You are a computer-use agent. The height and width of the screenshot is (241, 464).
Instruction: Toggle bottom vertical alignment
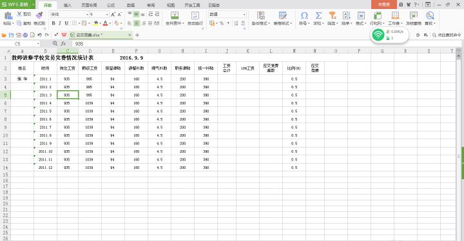pyautogui.click(x=143, y=14)
